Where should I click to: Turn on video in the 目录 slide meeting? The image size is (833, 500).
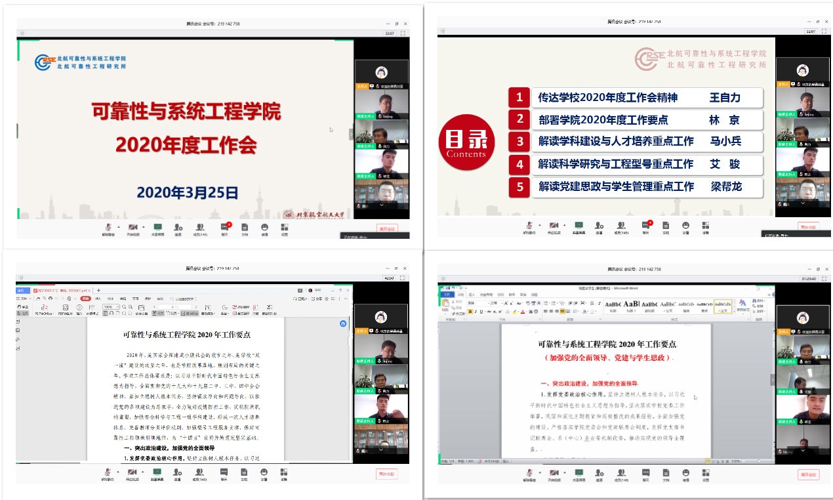(552, 227)
